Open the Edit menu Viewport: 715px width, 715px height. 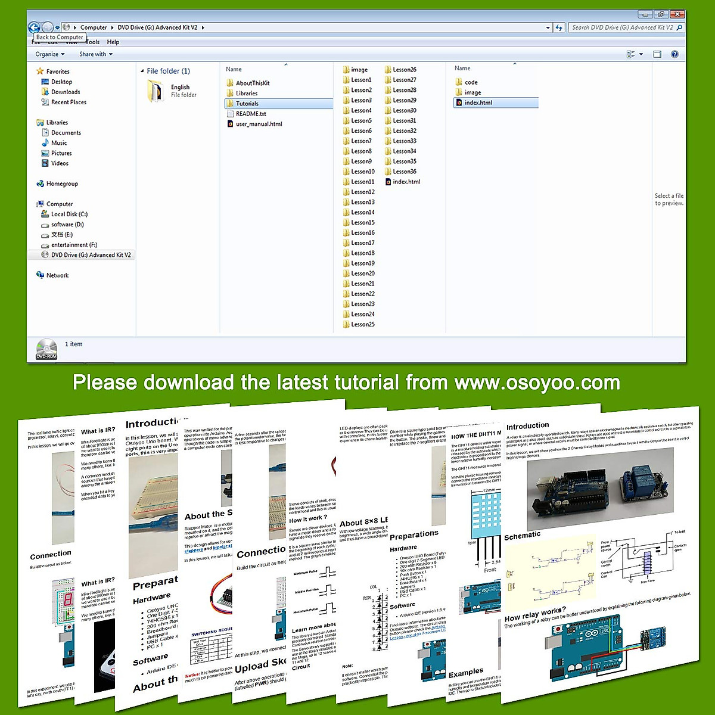[x=52, y=42]
